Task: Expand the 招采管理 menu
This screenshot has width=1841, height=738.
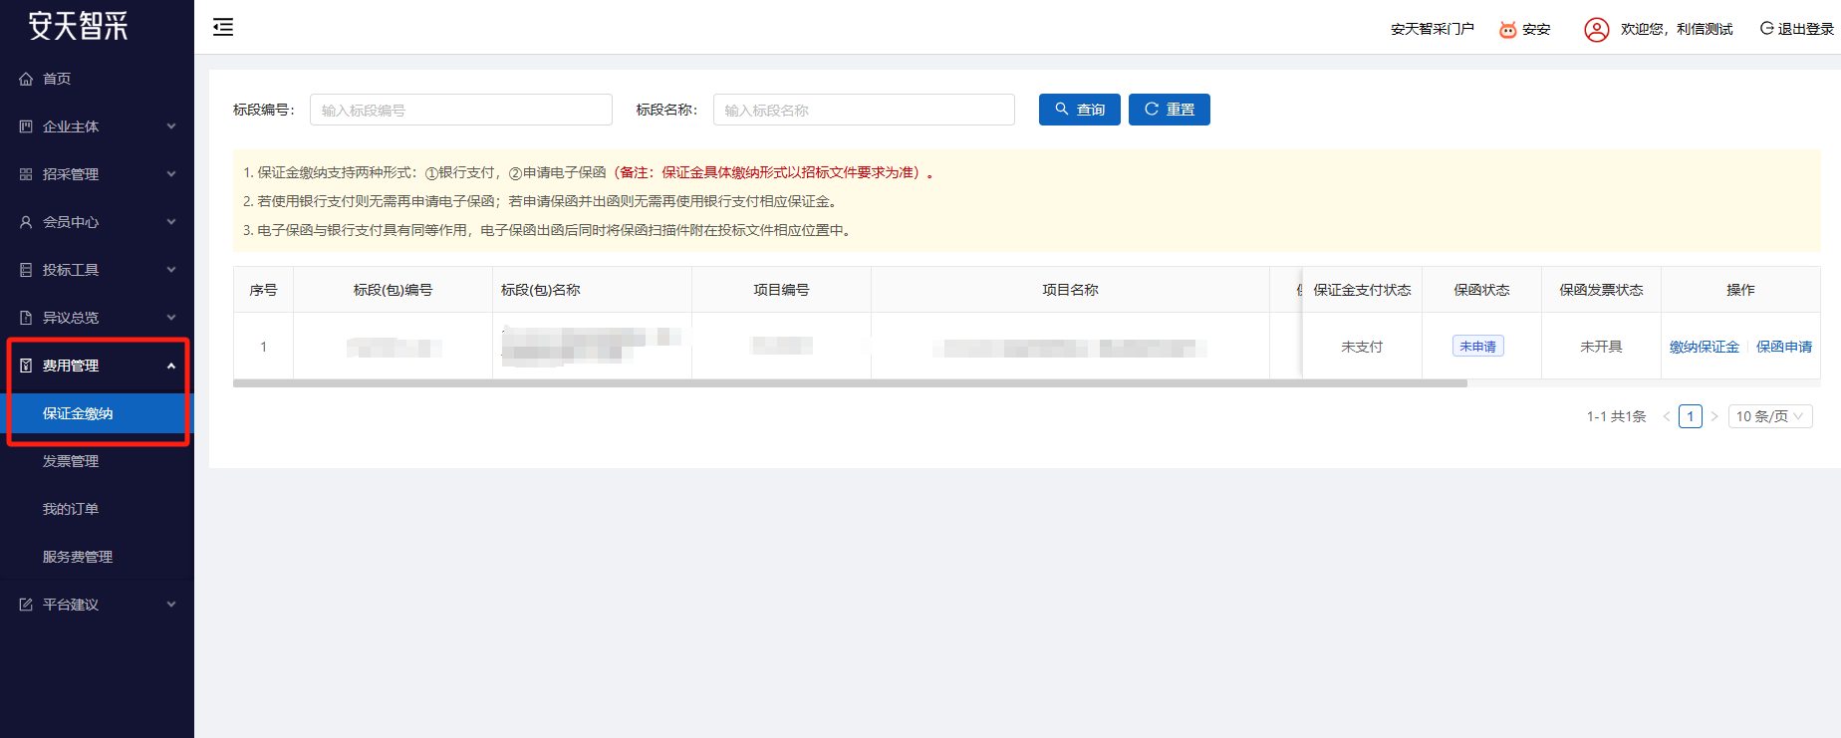Action: coord(97,174)
